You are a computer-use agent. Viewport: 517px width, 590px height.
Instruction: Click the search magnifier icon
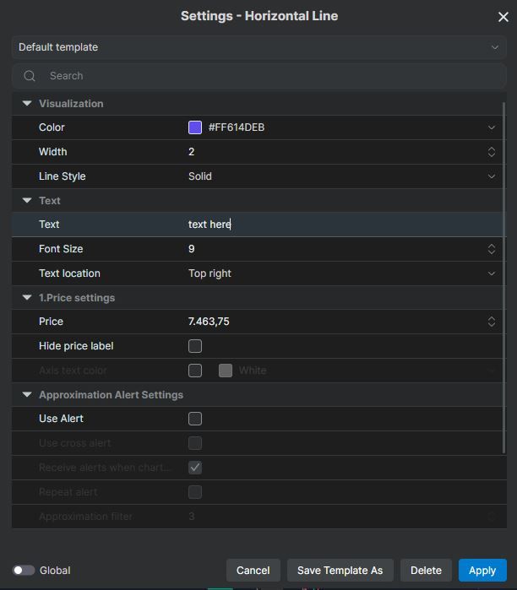[x=30, y=76]
